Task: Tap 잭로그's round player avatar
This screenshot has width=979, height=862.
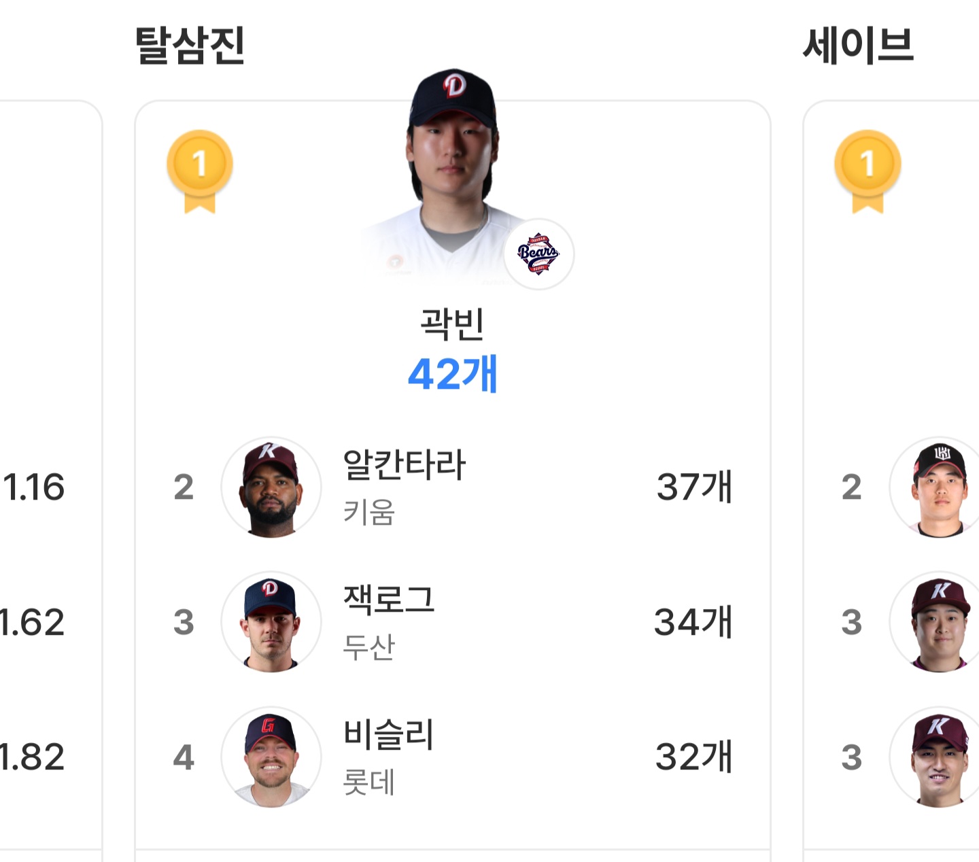Action: pos(271,622)
